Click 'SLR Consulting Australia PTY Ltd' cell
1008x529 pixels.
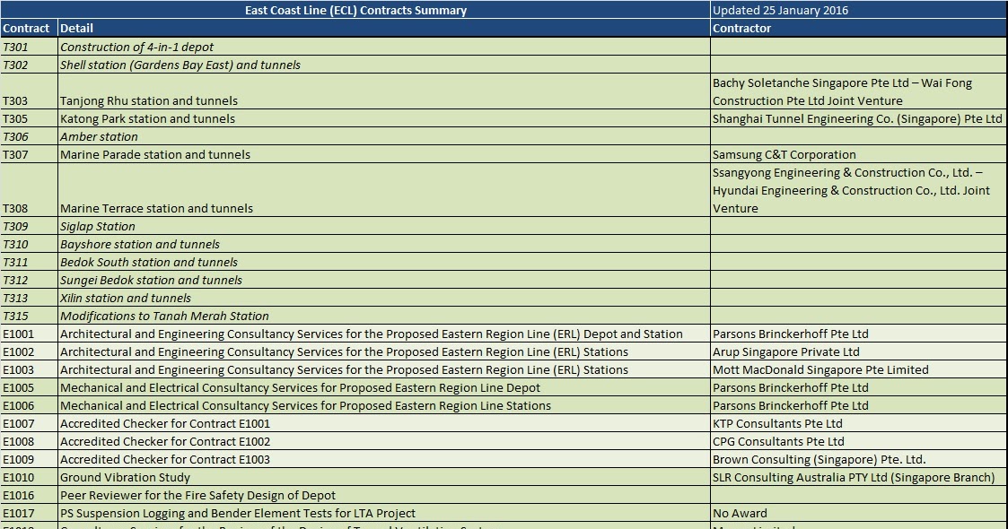(859, 478)
